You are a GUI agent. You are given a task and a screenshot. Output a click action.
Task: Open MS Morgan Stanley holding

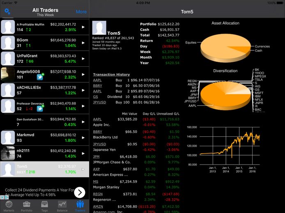[x=96, y=181]
